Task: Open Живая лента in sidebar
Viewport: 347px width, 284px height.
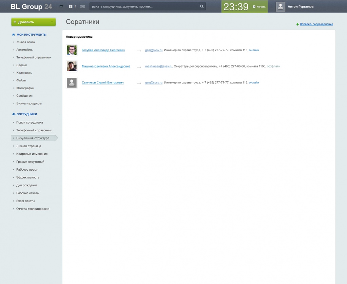Action: (x=25, y=42)
